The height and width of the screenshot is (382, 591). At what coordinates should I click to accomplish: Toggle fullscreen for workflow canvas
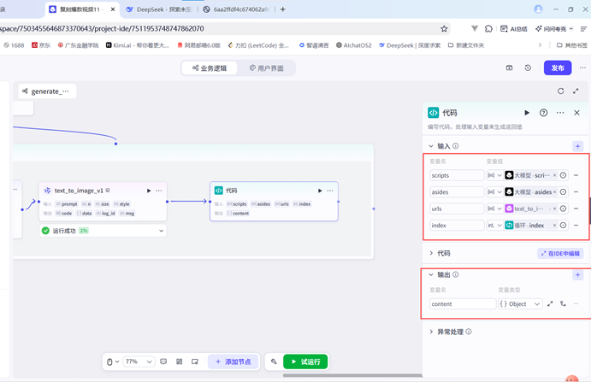point(576,91)
